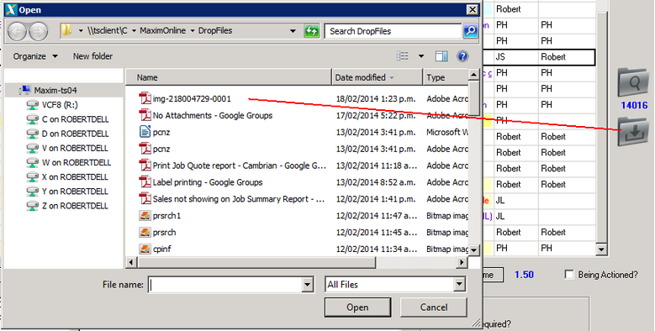
Task: Expand the \\tsclient\C path segment arrow
Action: click(134, 31)
